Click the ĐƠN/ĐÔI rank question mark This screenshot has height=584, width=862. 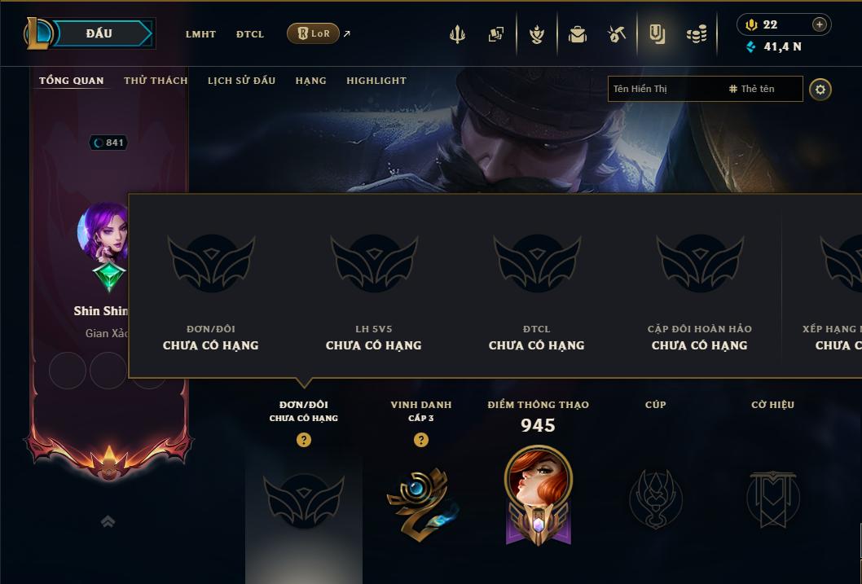303,440
